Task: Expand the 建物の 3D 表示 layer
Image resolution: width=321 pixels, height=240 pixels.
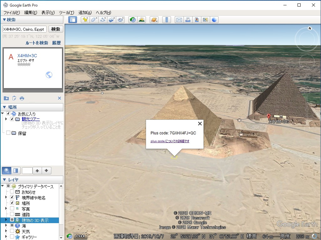Action: [x=6, y=220]
